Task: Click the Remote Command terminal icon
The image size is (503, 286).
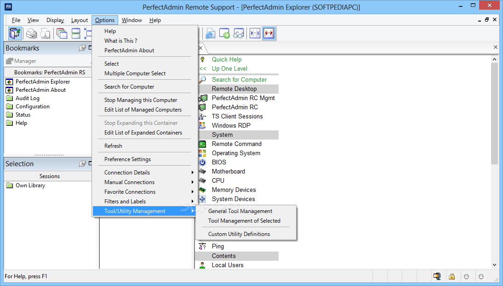Action: [202, 144]
